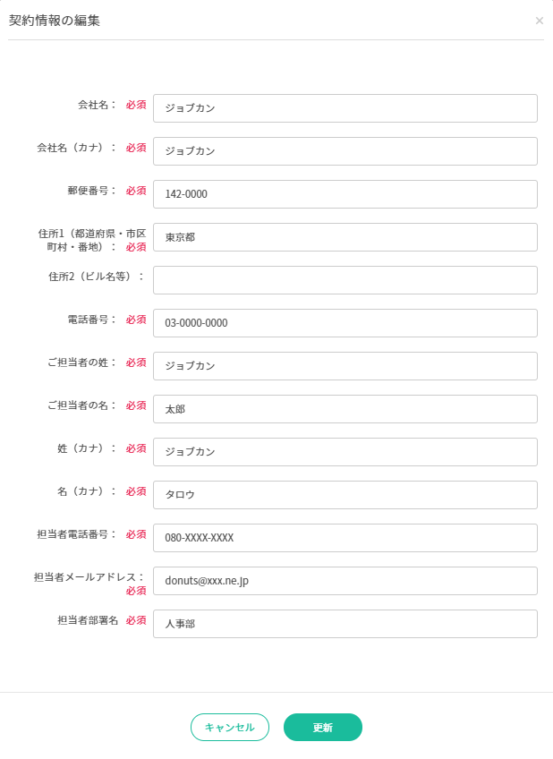Select the 住所1 address field
The width and height of the screenshot is (553, 759).
tap(345, 237)
